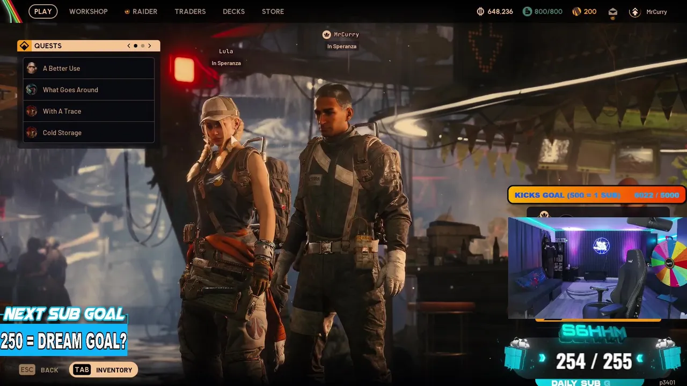This screenshot has height=386, width=687.
Task: Click the webcam overlay thumbnail
Action: pyautogui.click(x=597, y=268)
